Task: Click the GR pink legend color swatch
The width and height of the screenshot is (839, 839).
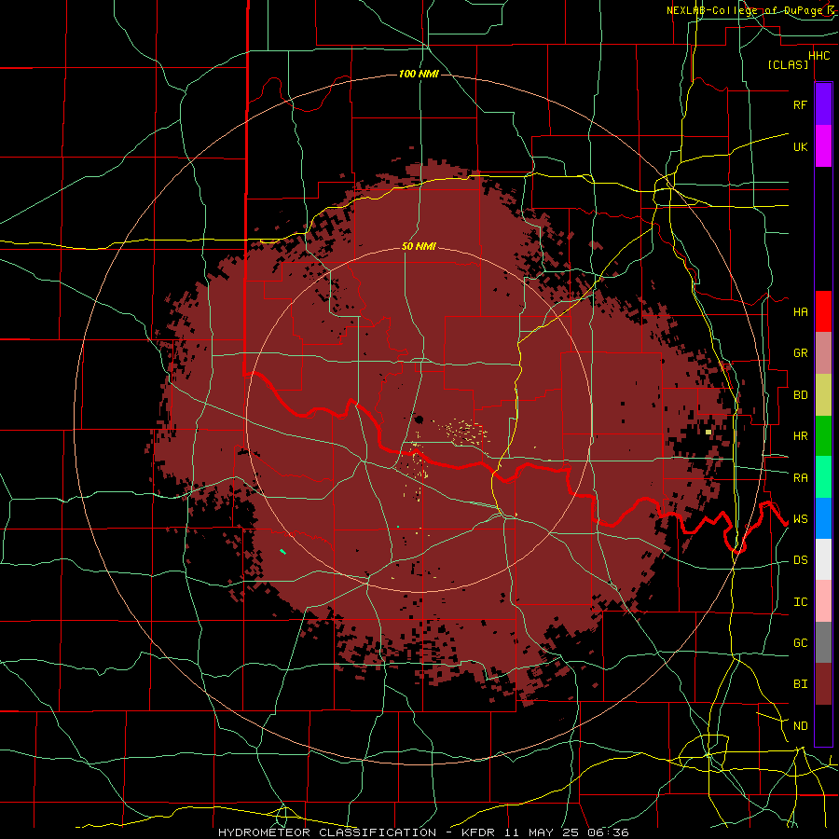Action: [823, 353]
